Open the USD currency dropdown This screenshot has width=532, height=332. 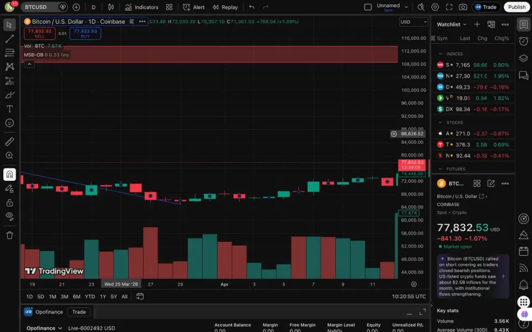pos(413,22)
